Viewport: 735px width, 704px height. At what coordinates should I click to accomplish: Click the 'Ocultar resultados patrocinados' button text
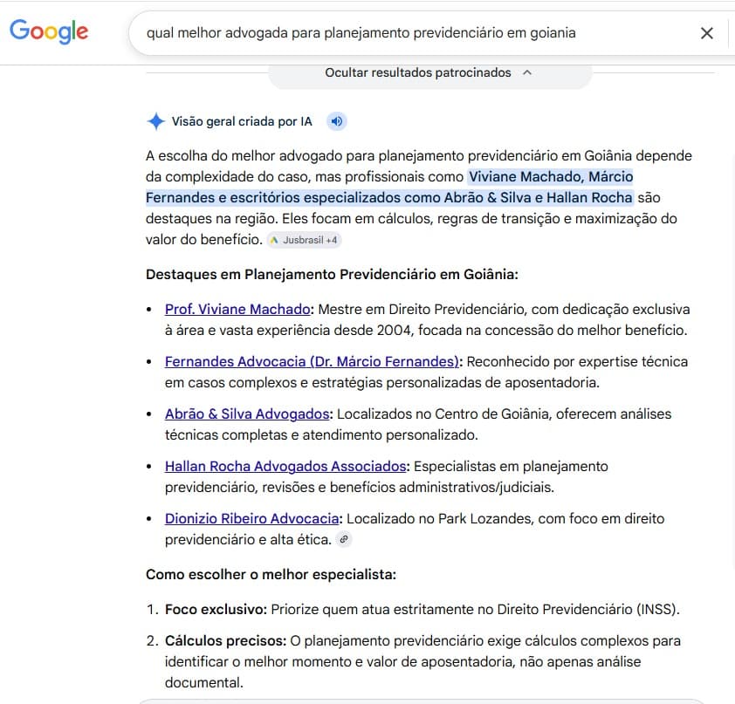click(417, 72)
